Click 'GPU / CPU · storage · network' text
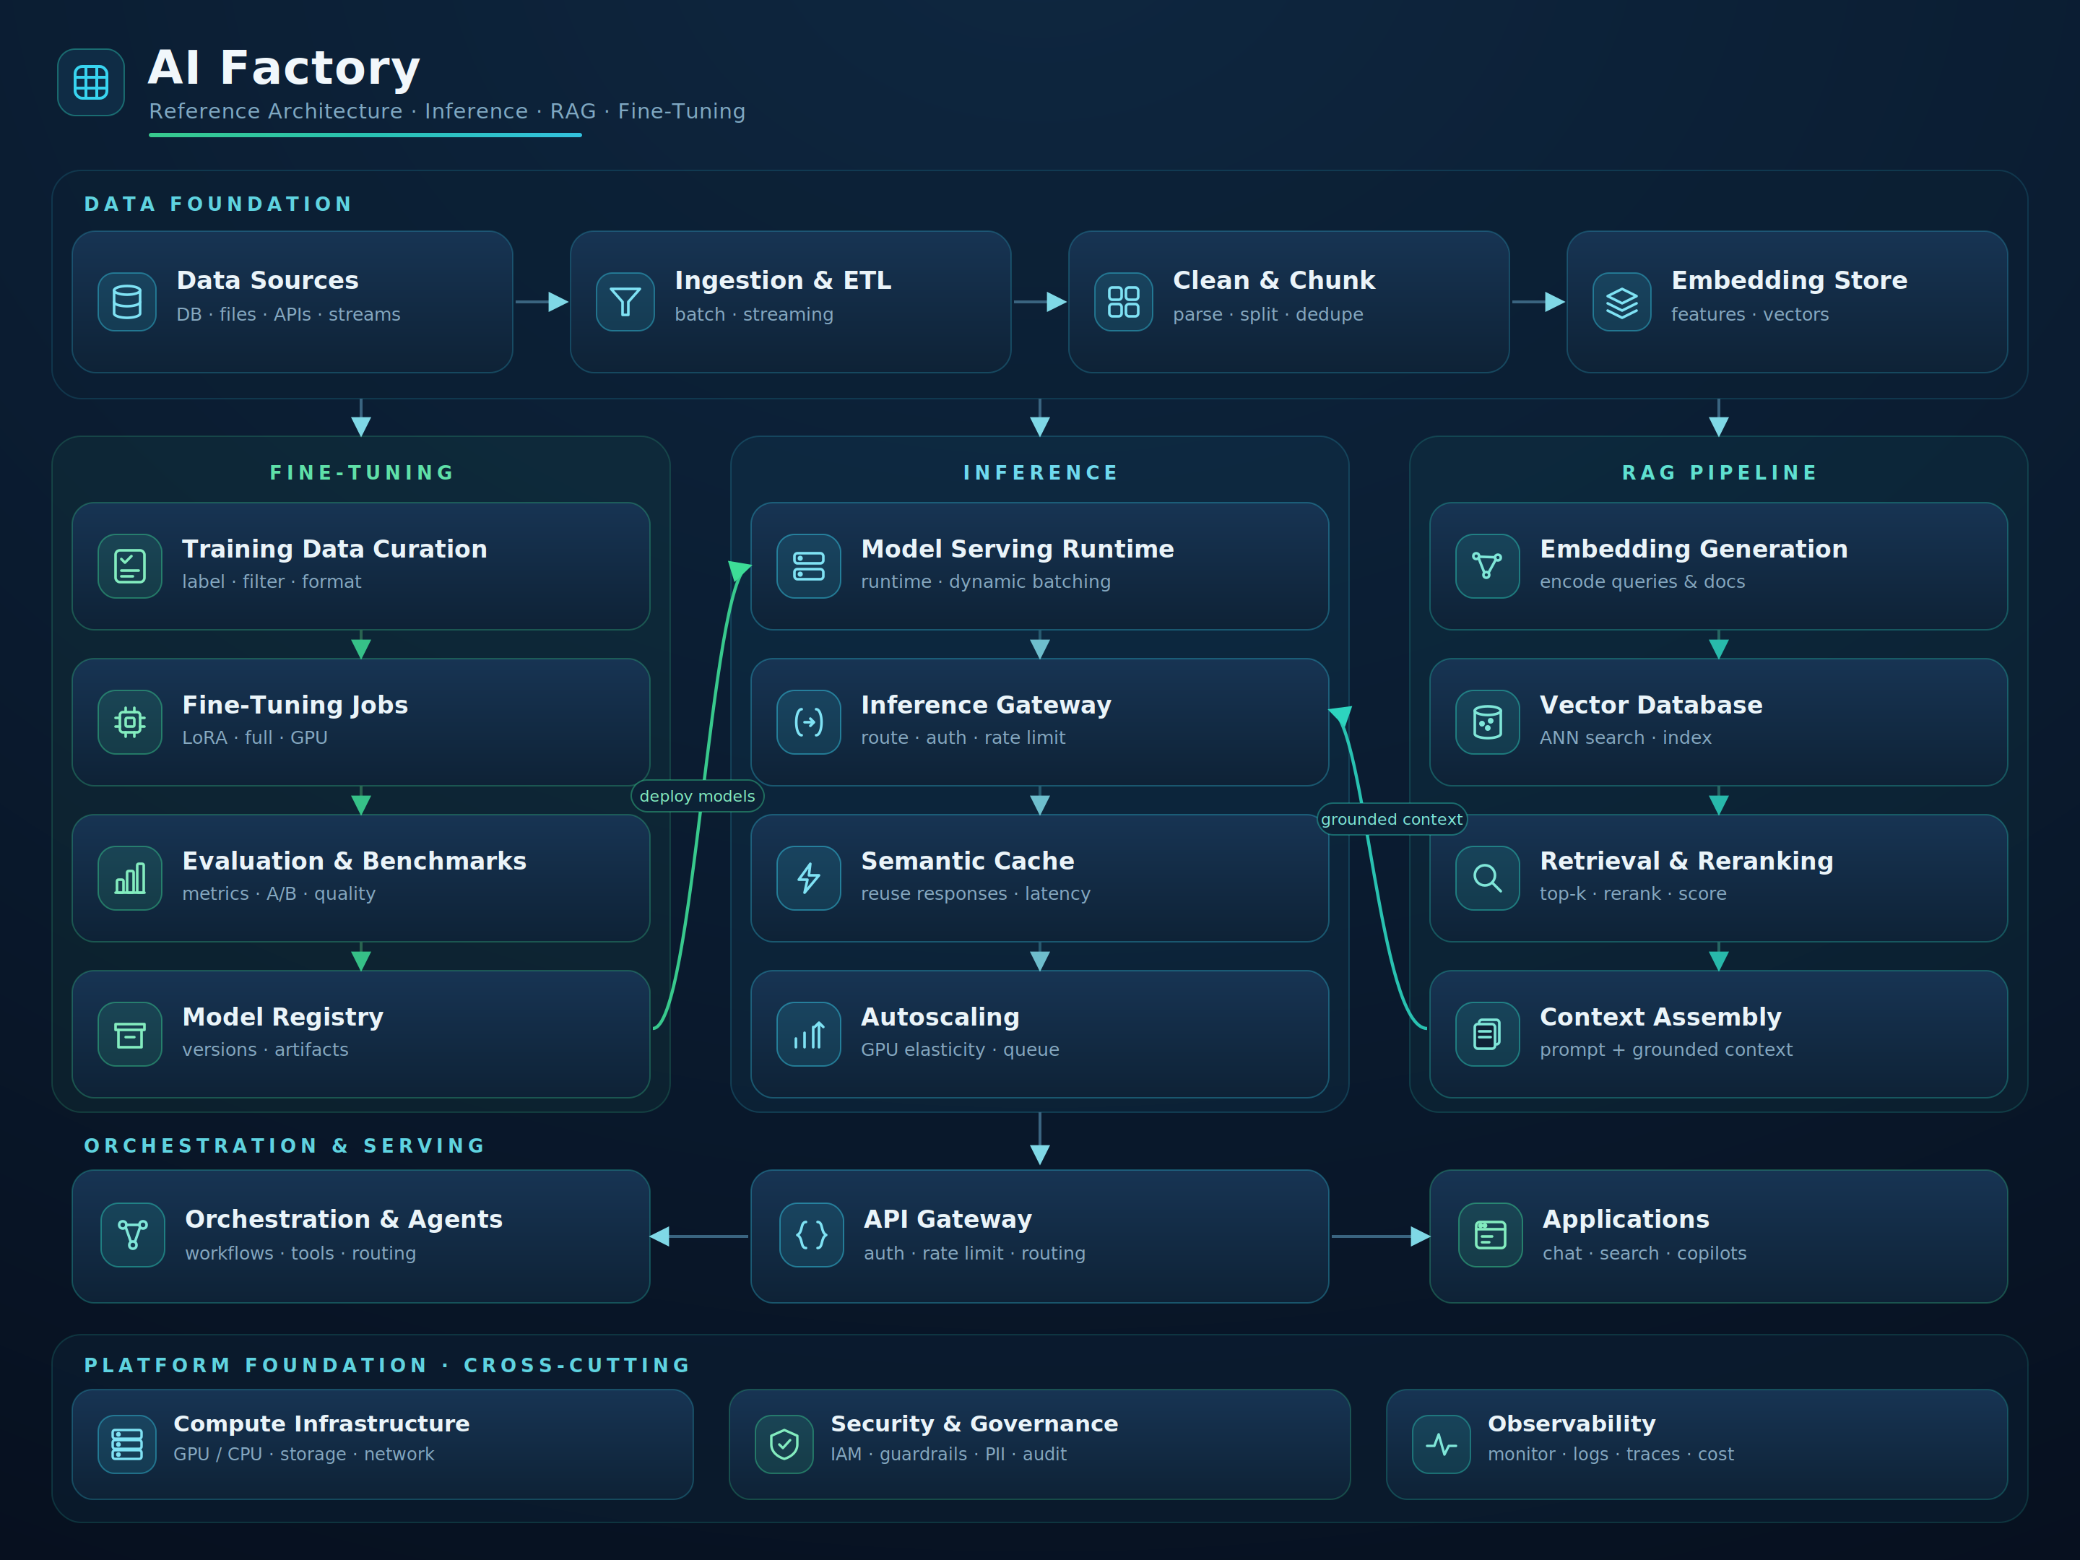2080x1560 pixels. click(x=304, y=1454)
